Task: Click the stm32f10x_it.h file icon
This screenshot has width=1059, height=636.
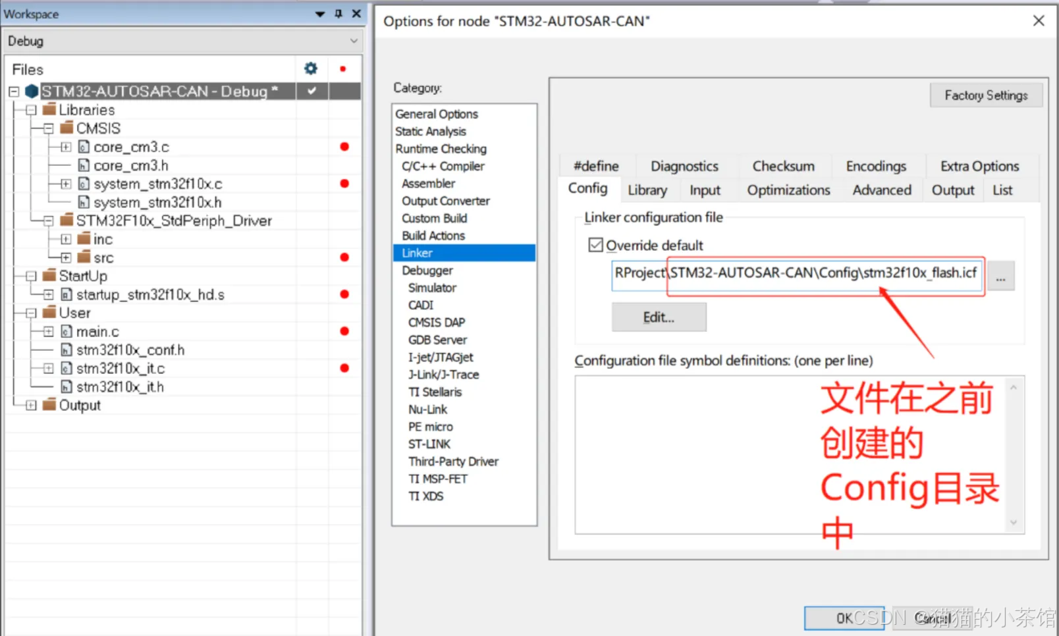Action: pos(67,386)
